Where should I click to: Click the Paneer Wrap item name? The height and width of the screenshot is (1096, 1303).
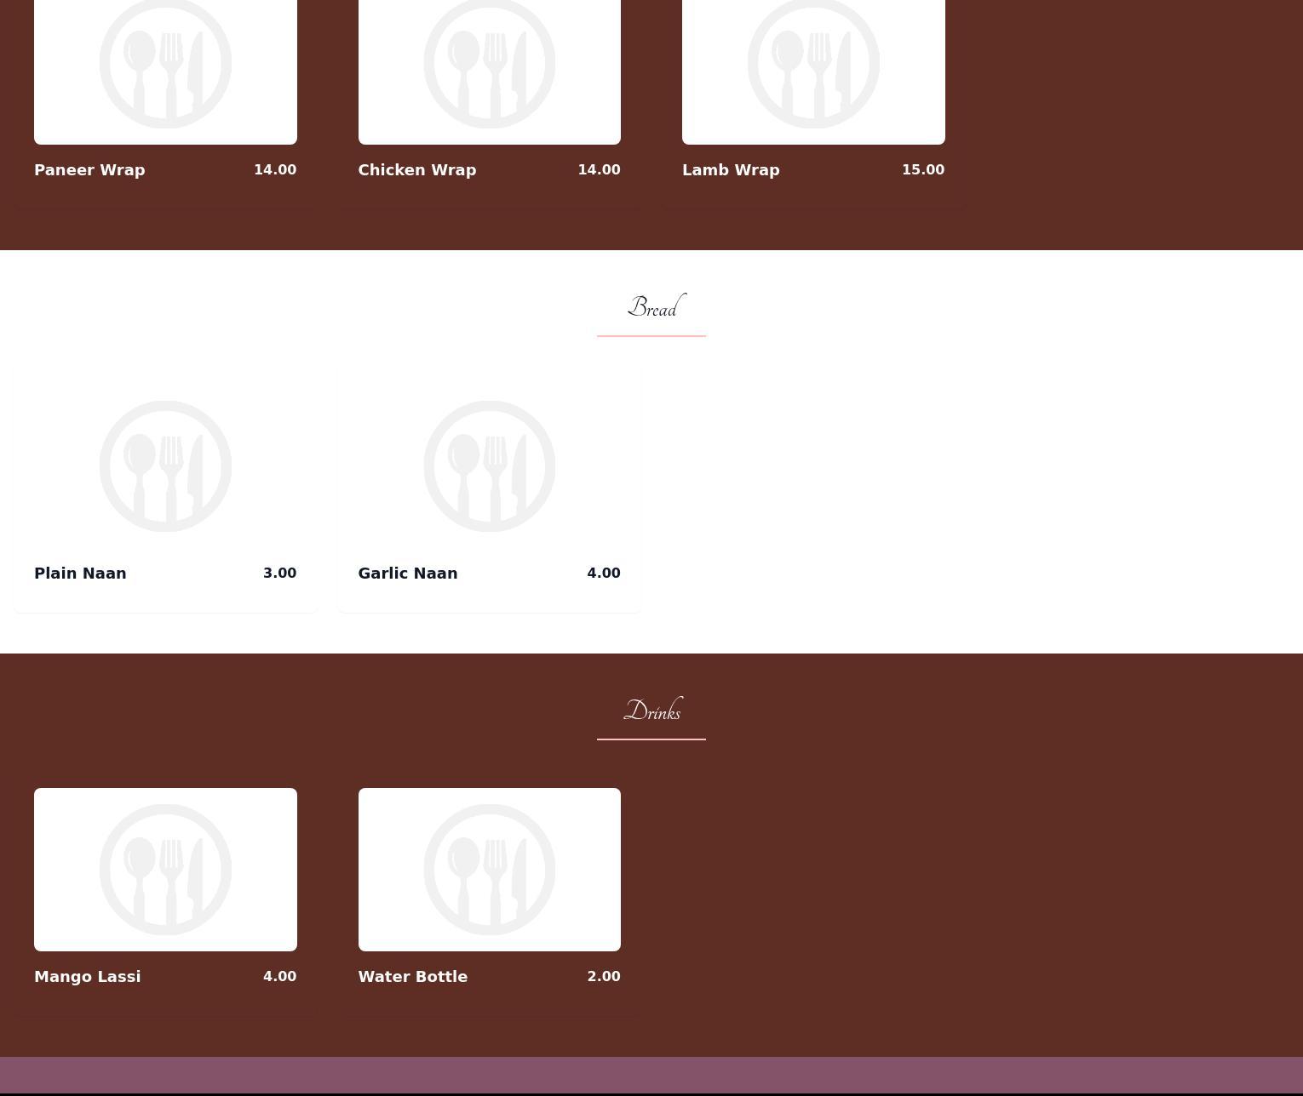point(89,170)
